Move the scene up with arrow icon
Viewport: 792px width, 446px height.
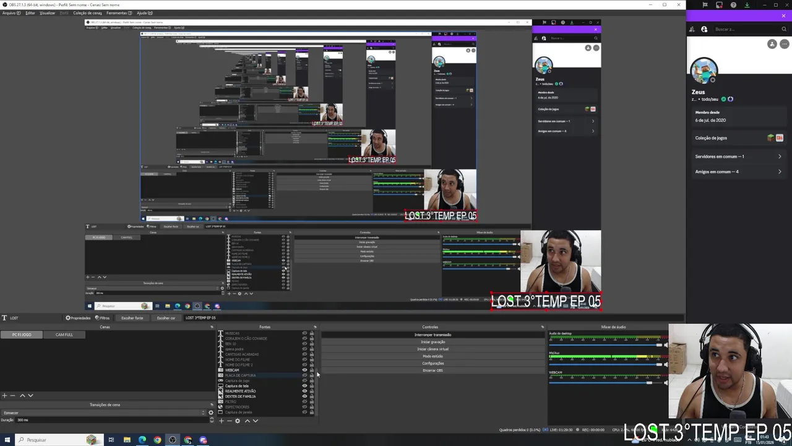coord(22,395)
